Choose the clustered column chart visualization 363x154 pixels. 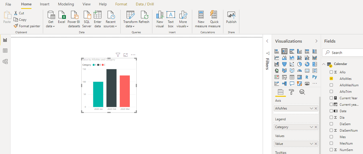pyautogui.click(x=300, y=51)
